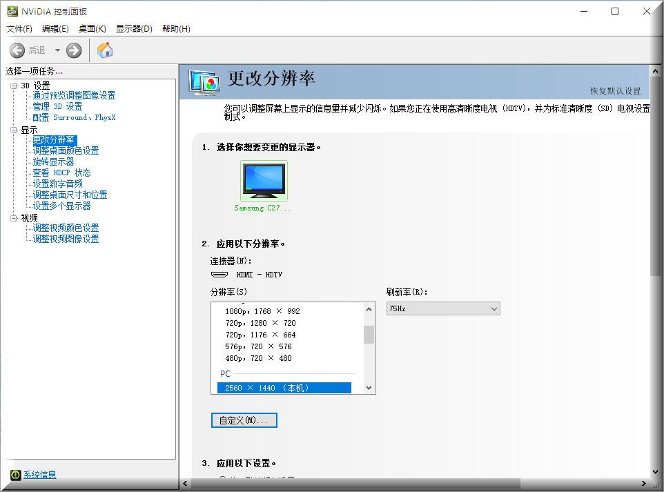Click the 更改分辨率 header monitor icon
This screenshot has height=492, width=664.
coord(205,82)
